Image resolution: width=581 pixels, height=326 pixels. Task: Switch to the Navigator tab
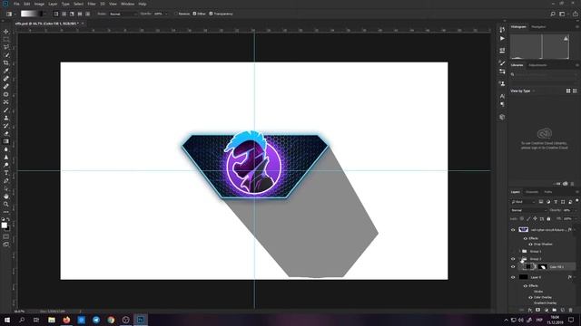pos(538,26)
